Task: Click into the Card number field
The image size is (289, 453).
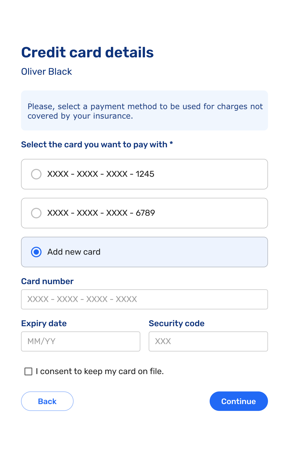Action: click(x=145, y=299)
